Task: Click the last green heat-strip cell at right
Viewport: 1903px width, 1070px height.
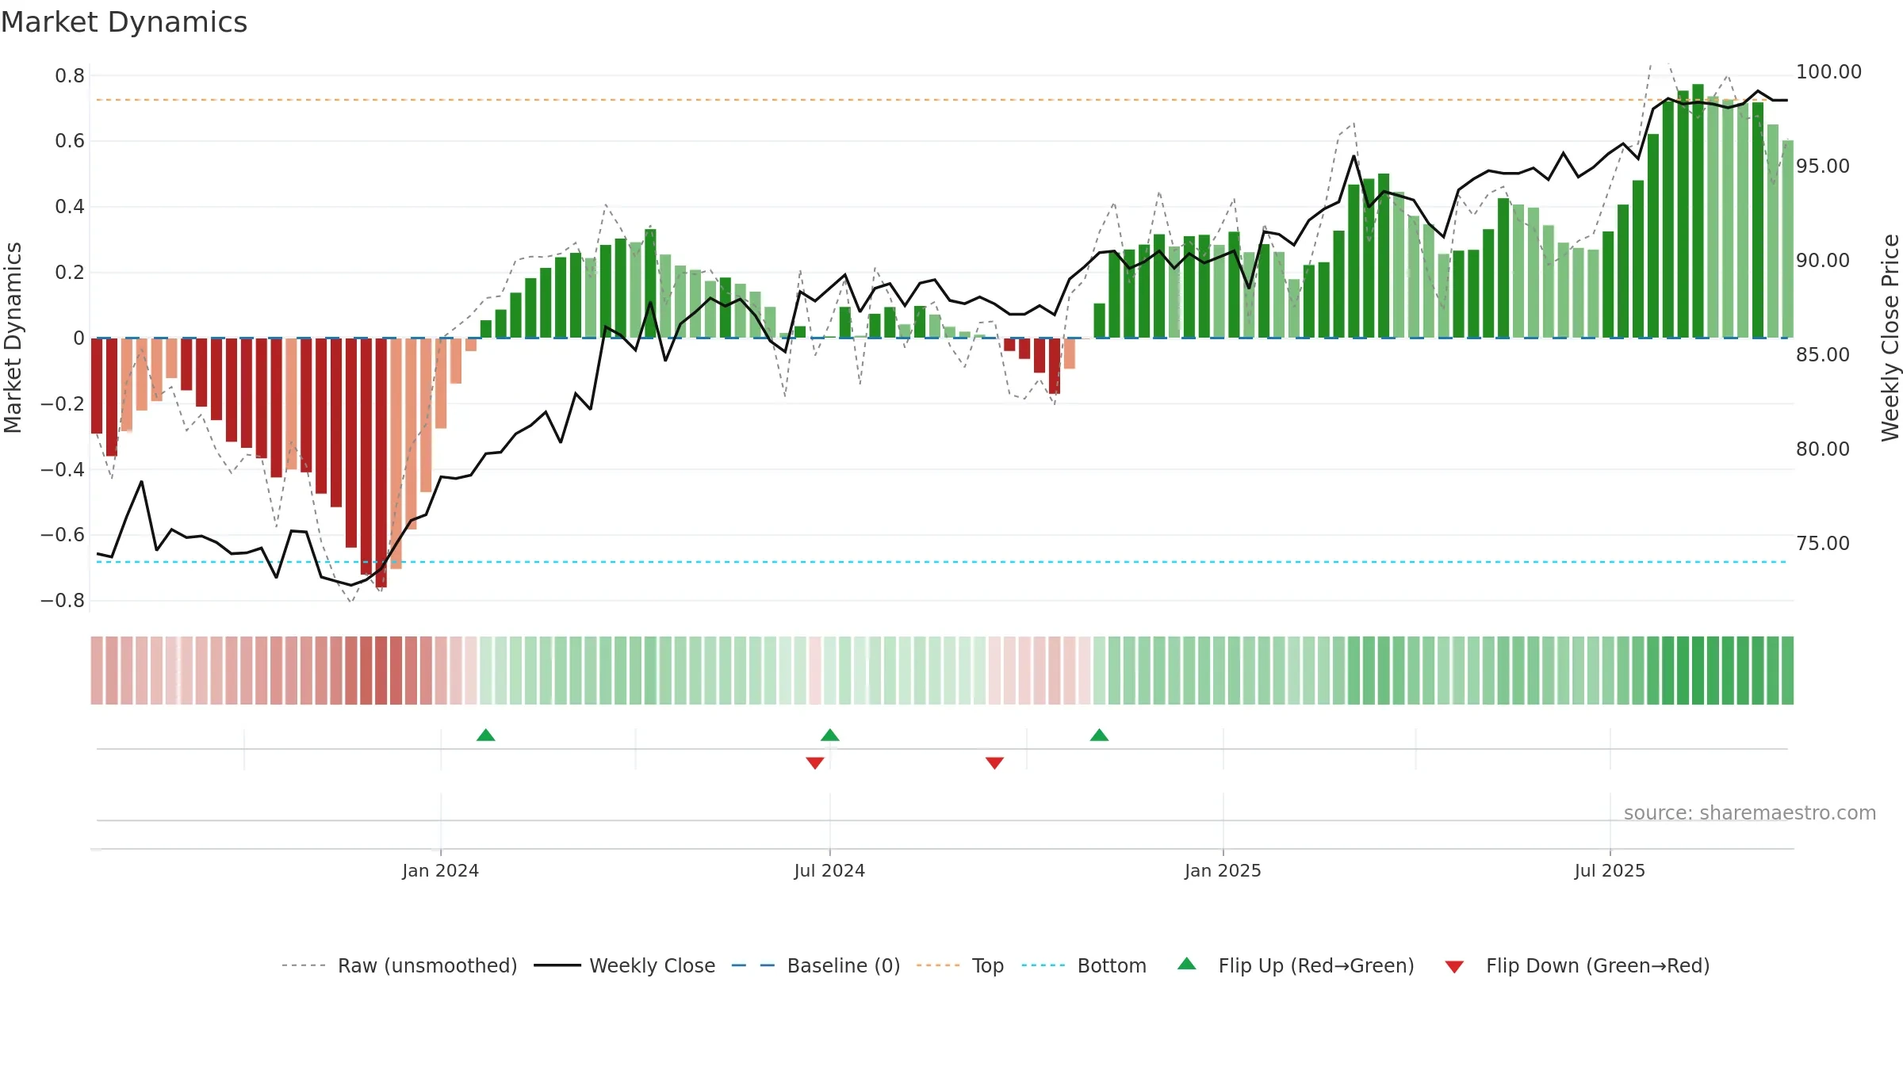Action: pyautogui.click(x=1787, y=671)
